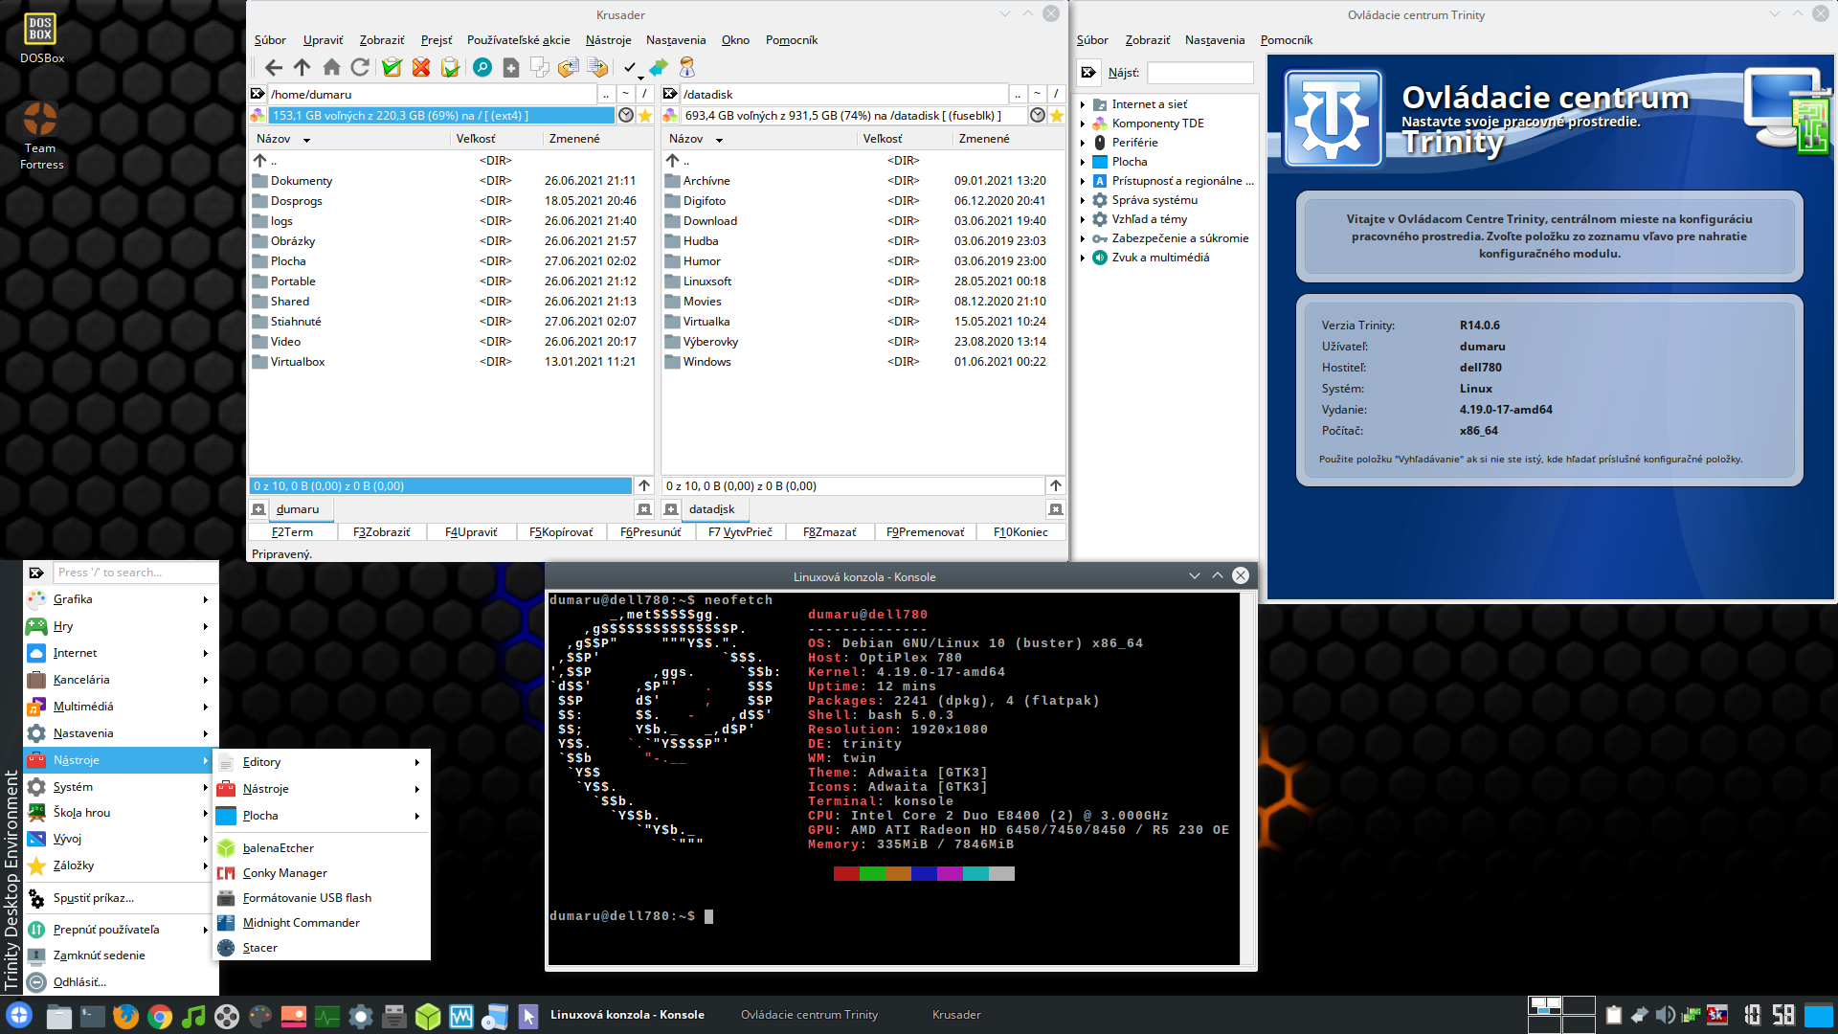Click the new file icon with plus
1838x1034 pixels.
[511, 67]
